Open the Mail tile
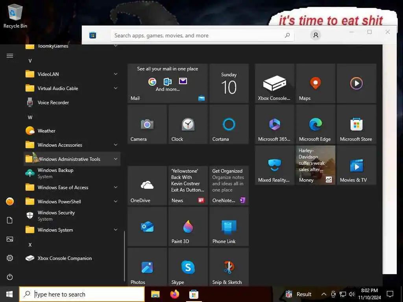This screenshot has height=302, width=403. pyautogui.click(x=168, y=83)
